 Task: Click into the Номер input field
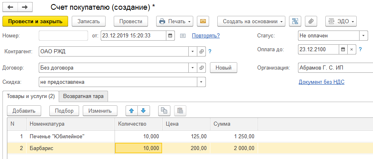[64, 36]
